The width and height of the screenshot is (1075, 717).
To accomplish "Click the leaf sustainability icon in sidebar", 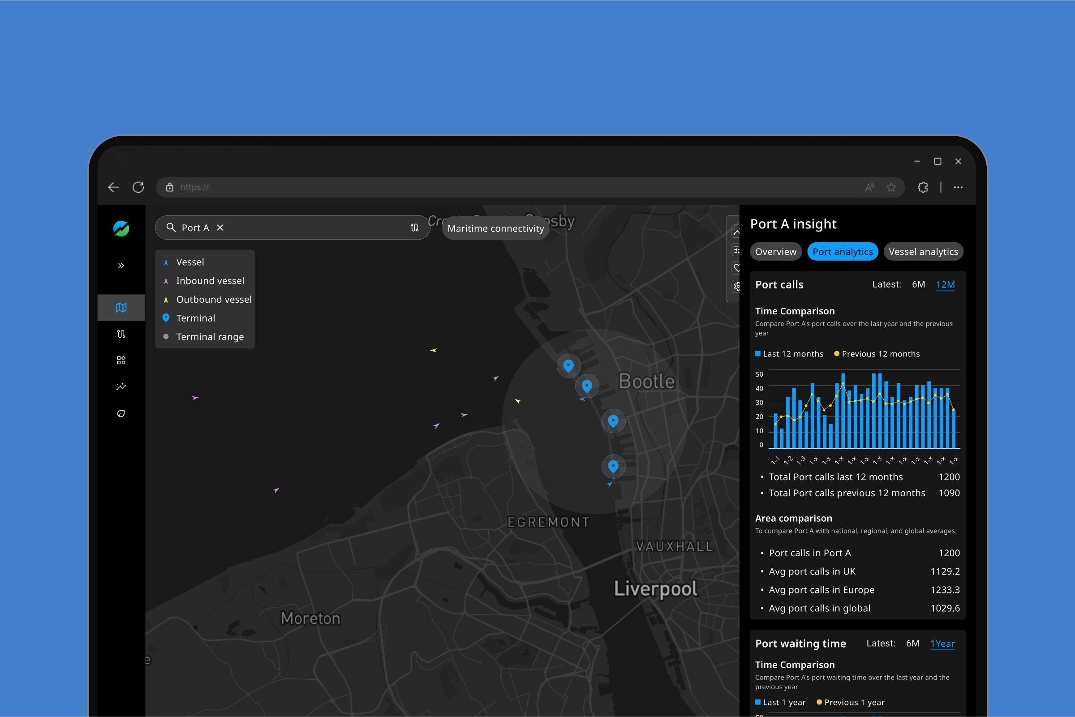I will [121, 413].
